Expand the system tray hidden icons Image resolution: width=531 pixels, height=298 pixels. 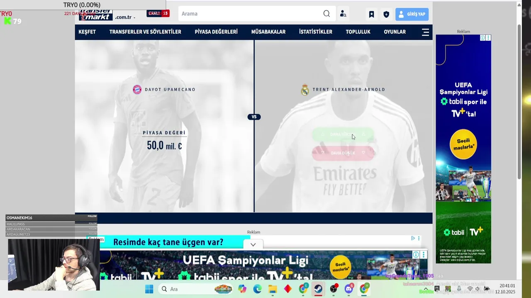coord(426,289)
